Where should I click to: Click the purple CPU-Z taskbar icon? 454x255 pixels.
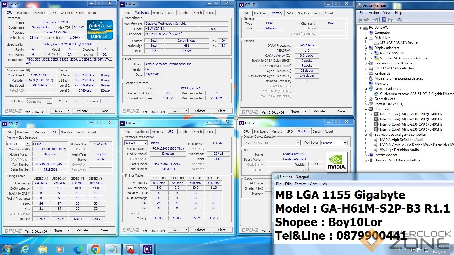[147, 249]
